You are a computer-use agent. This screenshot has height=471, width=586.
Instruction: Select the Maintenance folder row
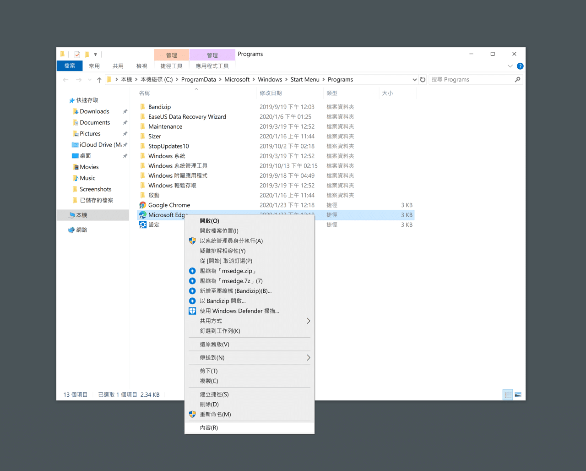[x=276, y=126]
